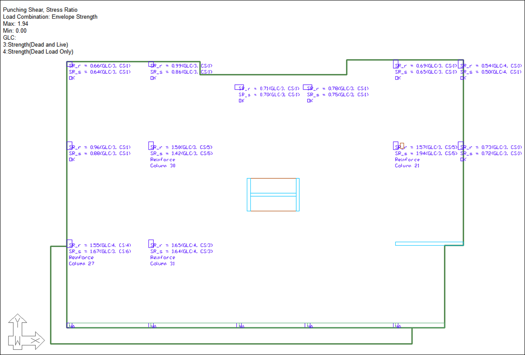Click the cyan wall strip on the right edge

428,244
